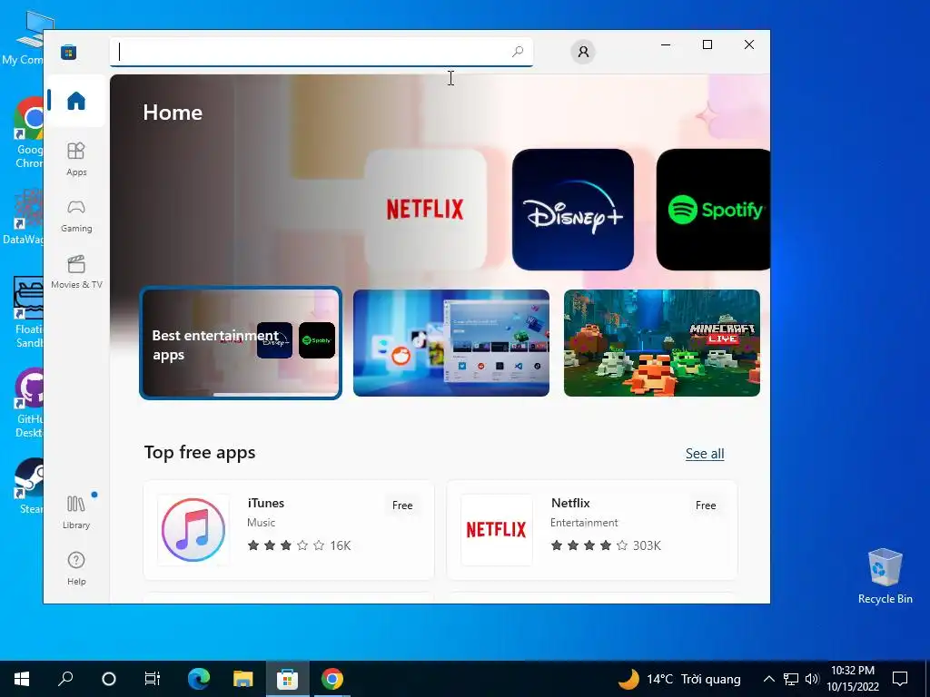Open the Library in the sidebar

coord(76,512)
